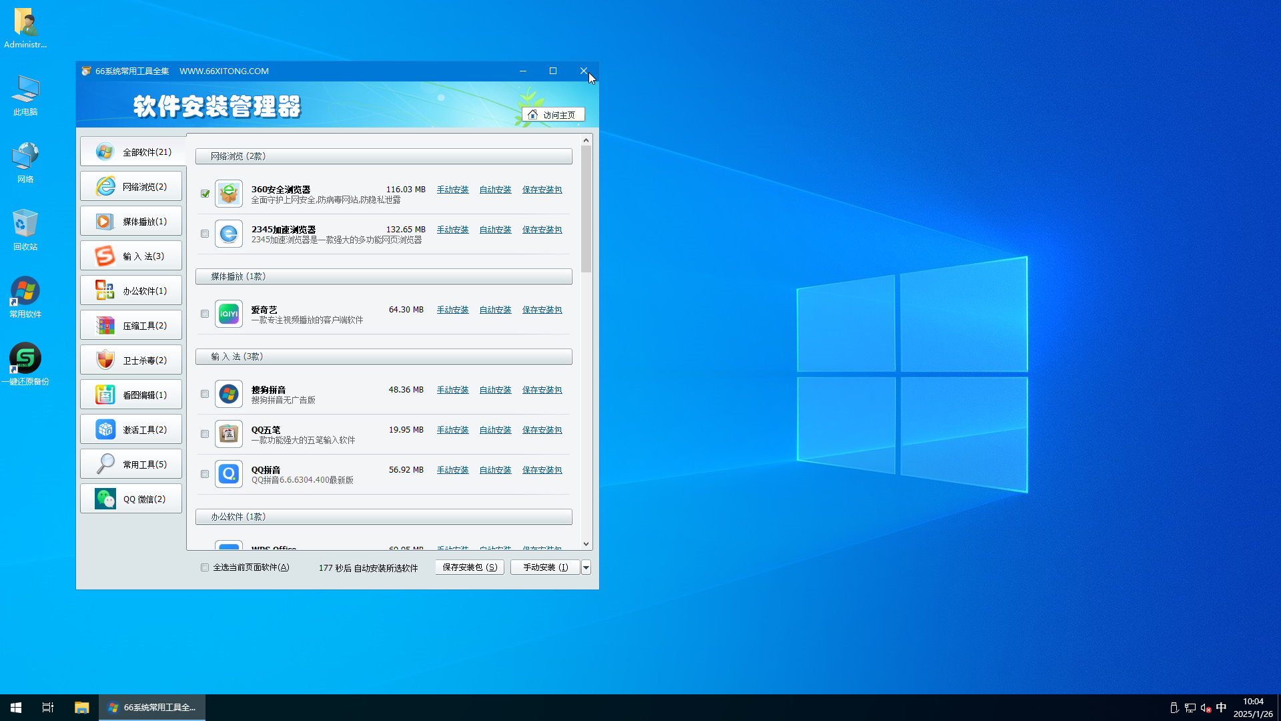Select the 网络 desktop icon
This screenshot has height=721, width=1281.
click(25, 163)
